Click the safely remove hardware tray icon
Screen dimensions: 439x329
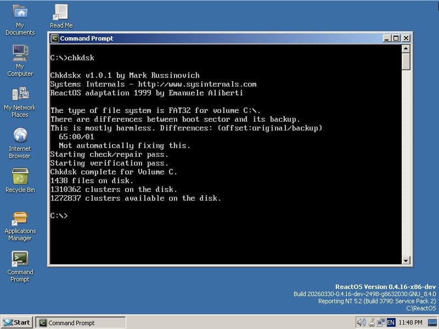pos(372,322)
